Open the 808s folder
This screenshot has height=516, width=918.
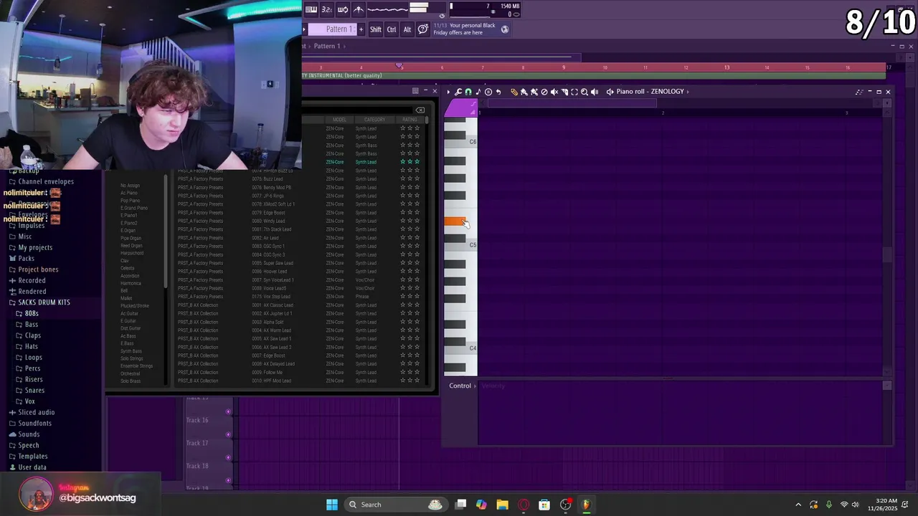[x=32, y=313]
